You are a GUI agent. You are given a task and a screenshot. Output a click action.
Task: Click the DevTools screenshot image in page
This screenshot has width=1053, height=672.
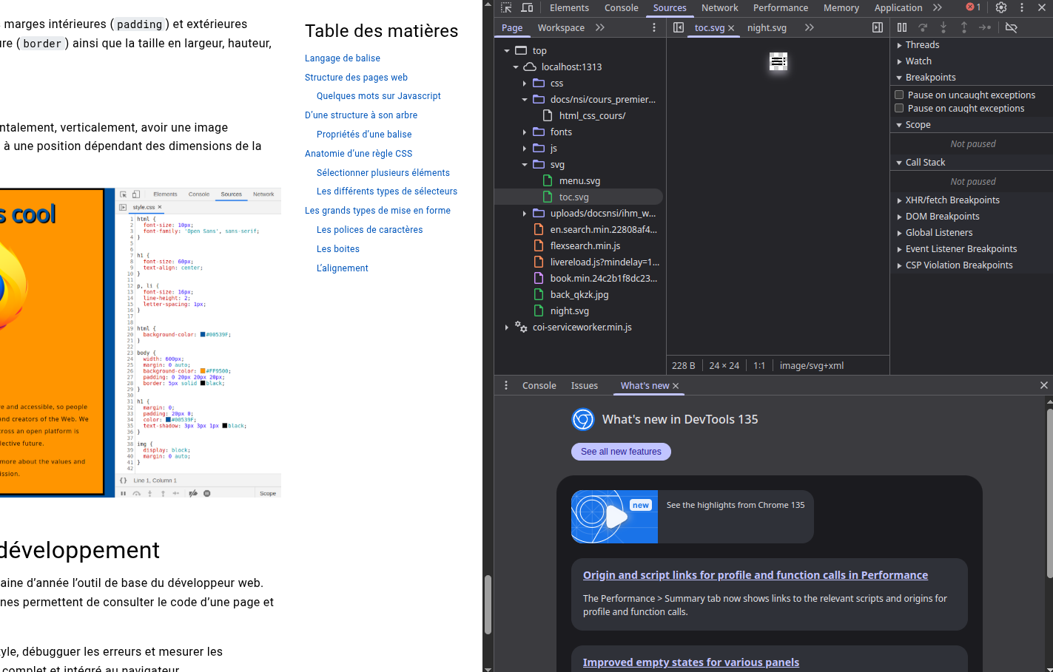click(x=141, y=342)
